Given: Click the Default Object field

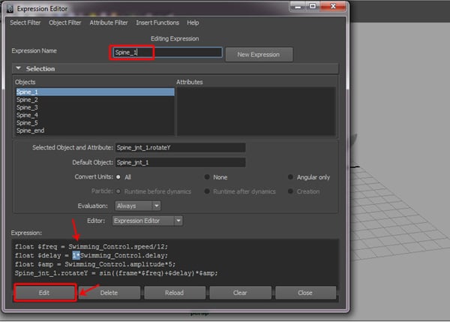Looking at the screenshot, I should click(180, 162).
